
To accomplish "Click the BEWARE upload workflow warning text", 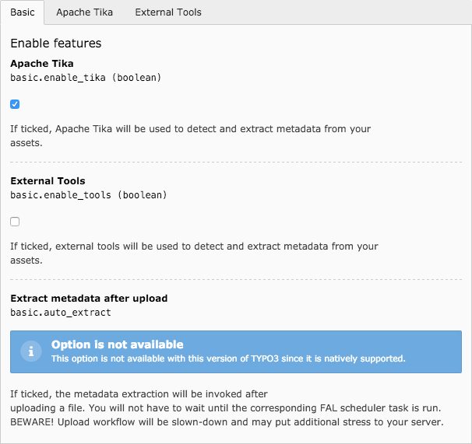I will click(x=226, y=421).
